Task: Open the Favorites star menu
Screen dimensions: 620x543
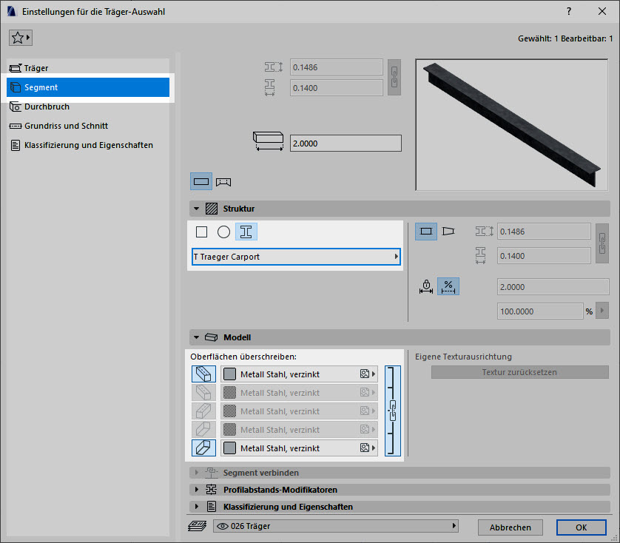Action: coord(21,38)
